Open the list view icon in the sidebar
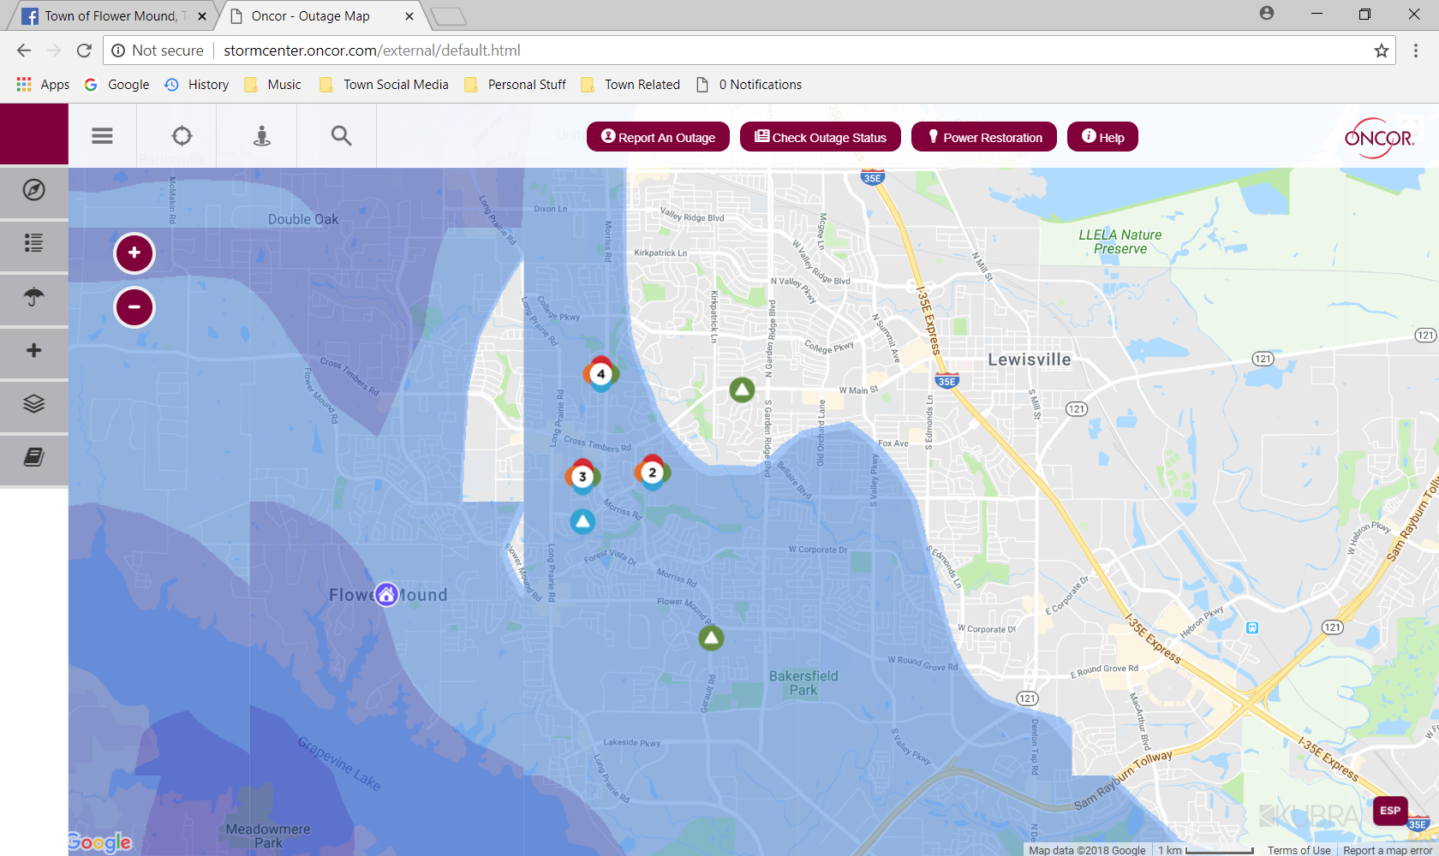Viewport: 1439px width, 856px height. point(34,243)
